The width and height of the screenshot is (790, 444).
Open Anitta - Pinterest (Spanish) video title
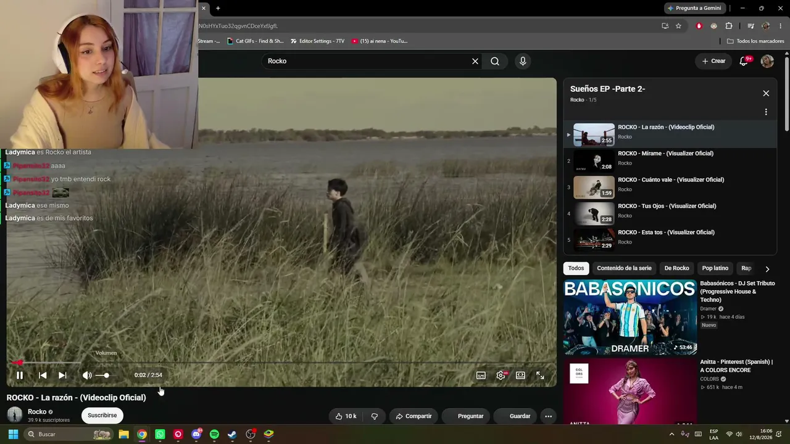736,366
